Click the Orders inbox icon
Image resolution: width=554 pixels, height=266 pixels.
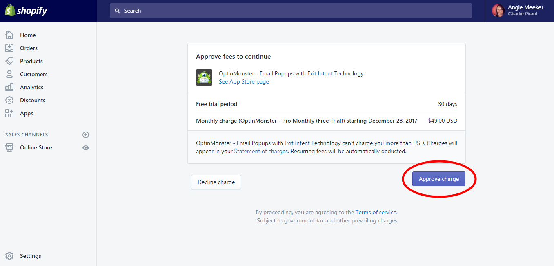tap(9, 48)
